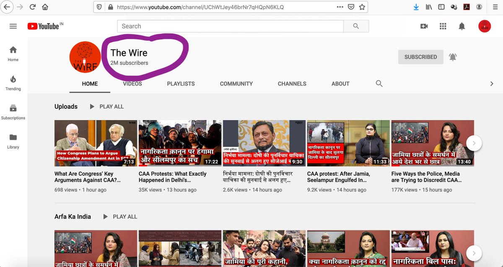
Task: Click the PDF extension icon in toolbar
Action: (466, 7)
